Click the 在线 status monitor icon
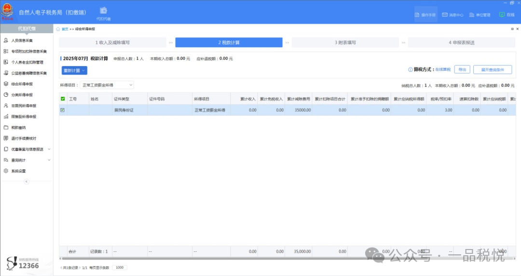Screen dimensions: 521x276 [x=502, y=14]
